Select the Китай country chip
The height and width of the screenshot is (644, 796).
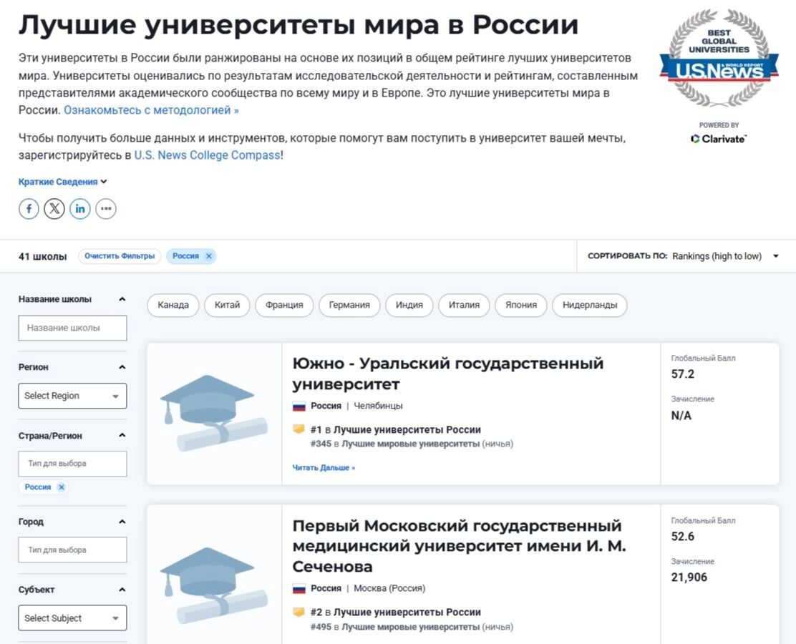227,305
